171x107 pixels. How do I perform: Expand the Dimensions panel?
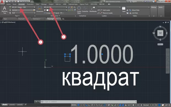click(x=55, y=16)
